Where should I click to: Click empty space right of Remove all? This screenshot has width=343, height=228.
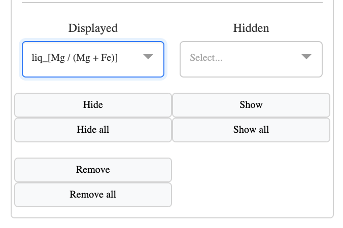click(251, 195)
